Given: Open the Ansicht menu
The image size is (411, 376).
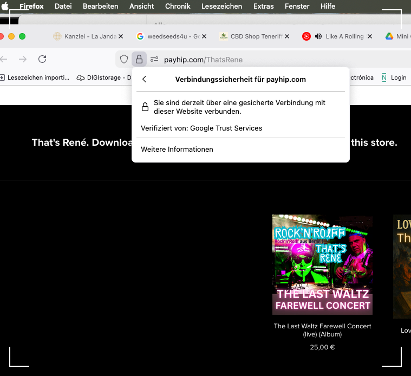Looking at the screenshot, I should pos(141,6).
